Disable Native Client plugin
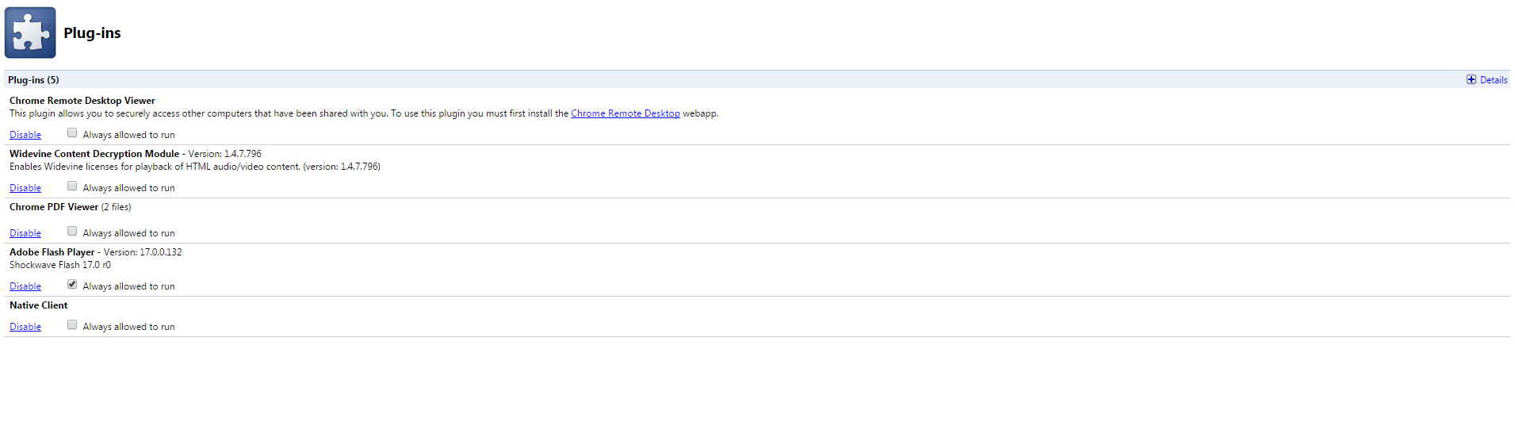This screenshot has height=445, width=1515. click(x=25, y=327)
